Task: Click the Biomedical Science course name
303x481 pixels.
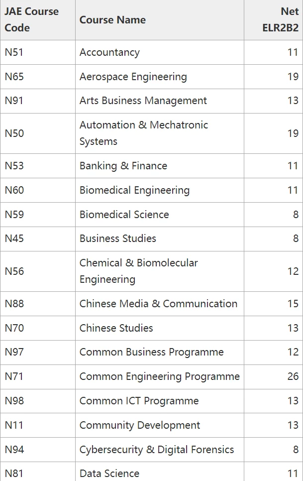Action: click(124, 215)
